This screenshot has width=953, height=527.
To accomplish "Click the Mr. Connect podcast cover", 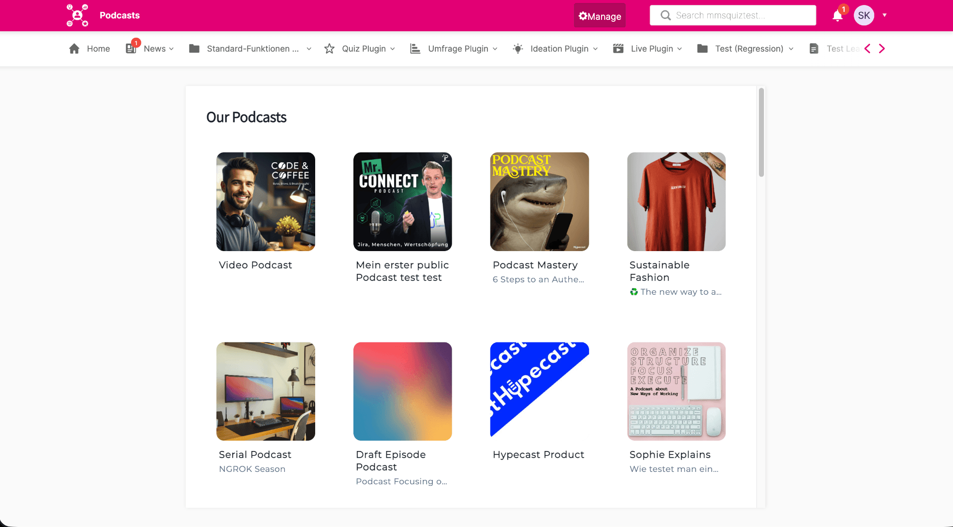I will pos(403,201).
